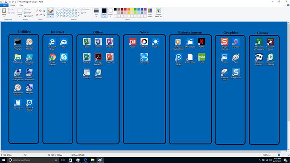
Task: Select the Line shape in Shapes gallery
Action: tap(58, 10)
